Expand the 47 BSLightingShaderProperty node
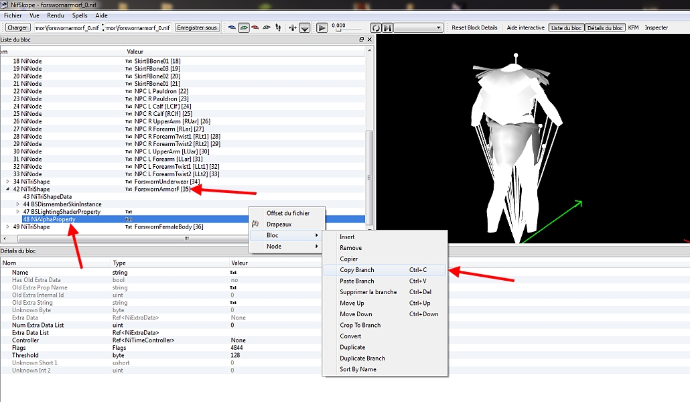The width and height of the screenshot is (690, 402). [x=17, y=212]
